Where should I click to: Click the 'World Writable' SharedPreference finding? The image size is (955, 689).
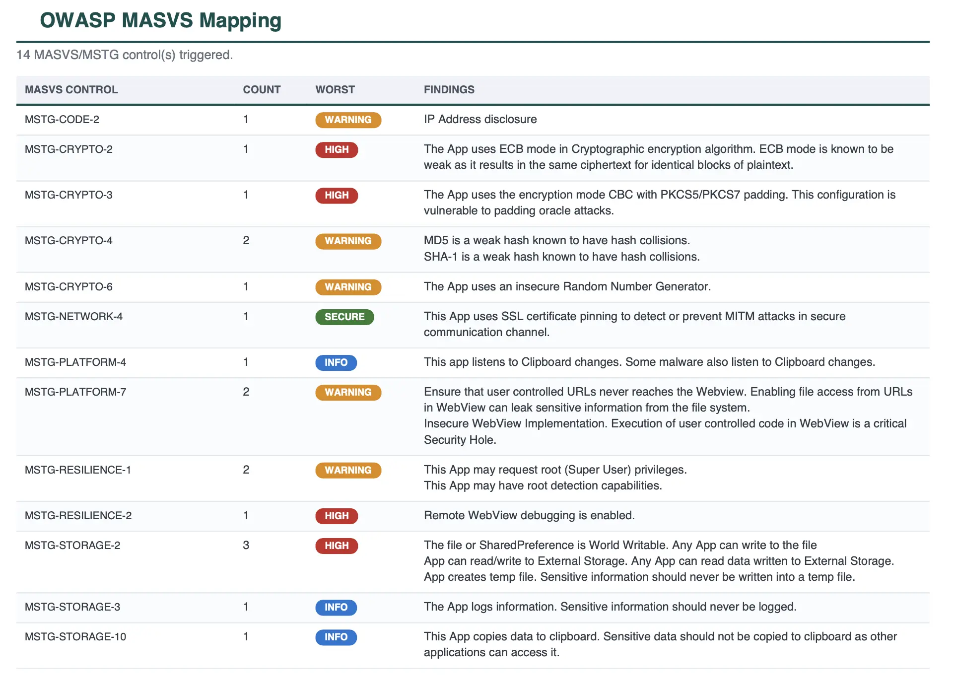click(x=620, y=546)
